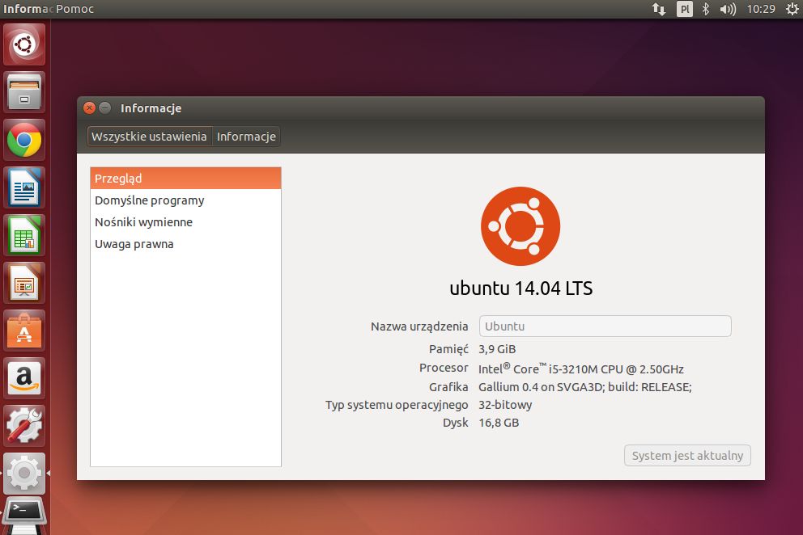
Task: Minimize the Informacje window
Action: tap(105, 108)
